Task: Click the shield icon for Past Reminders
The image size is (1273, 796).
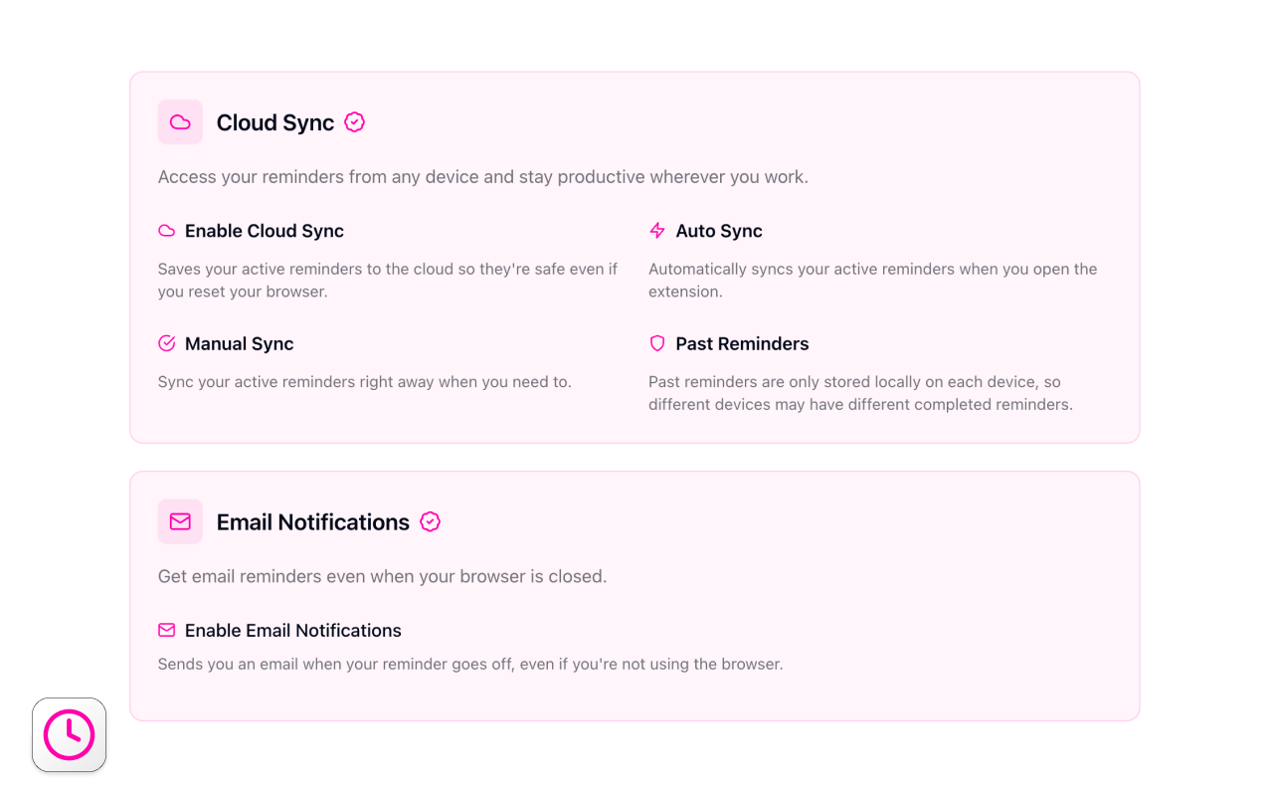Action: (657, 342)
